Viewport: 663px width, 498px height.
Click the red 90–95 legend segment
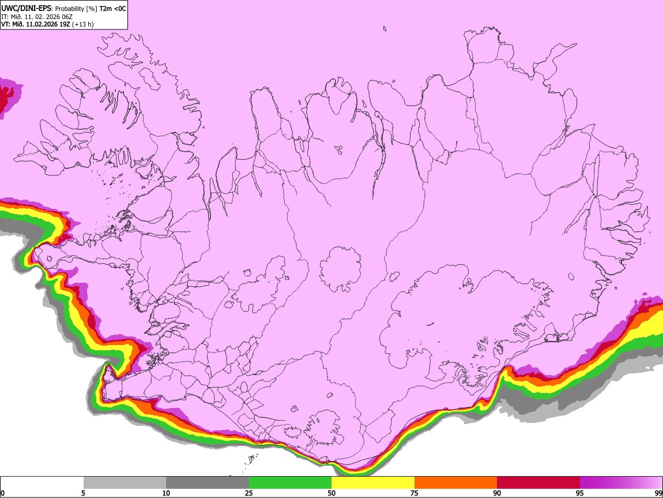(x=538, y=483)
